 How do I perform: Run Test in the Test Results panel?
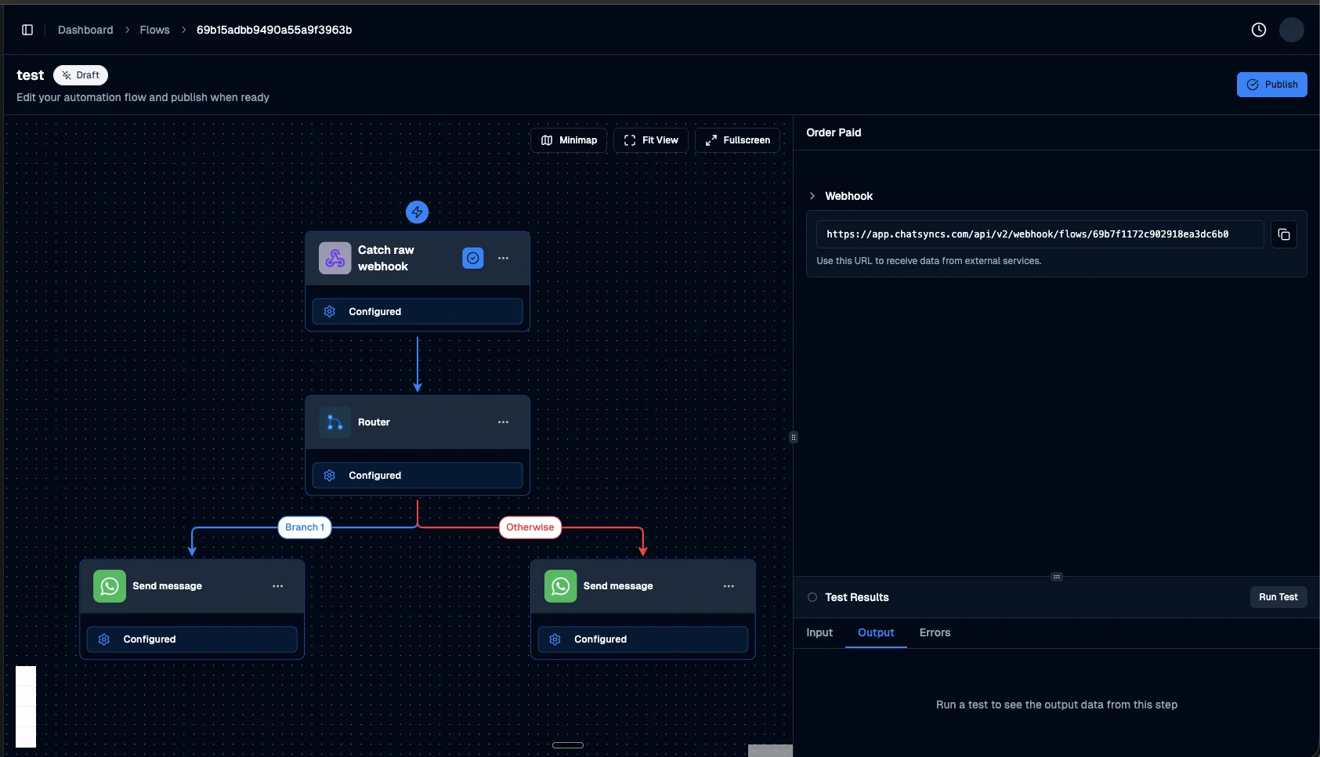pyautogui.click(x=1278, y=597)
